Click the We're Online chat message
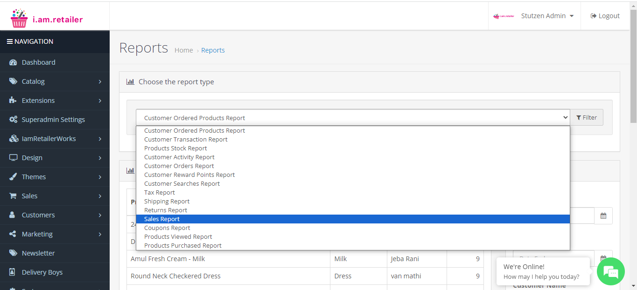 [x=543, y=271]
